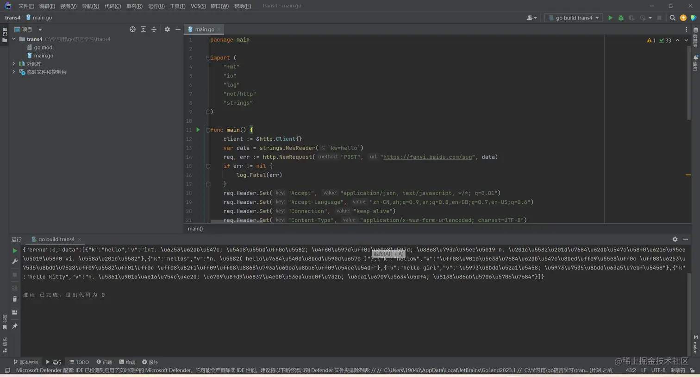Clear run console with trash icon
The image size is (700, 377).
coord(15,299)
